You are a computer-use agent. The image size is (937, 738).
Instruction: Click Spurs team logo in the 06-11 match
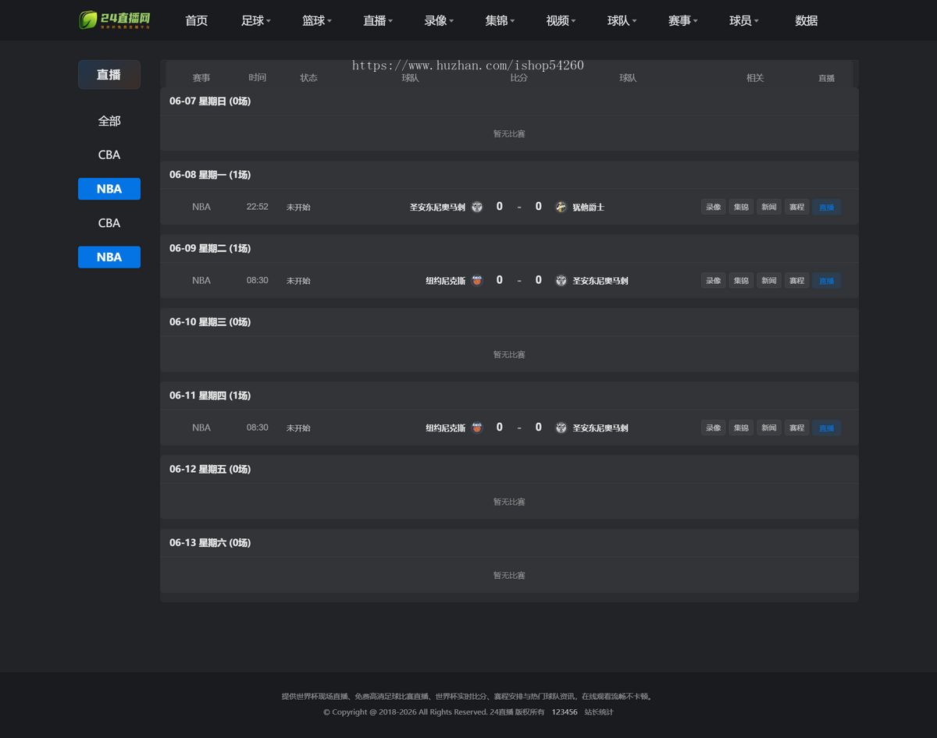coord(561,428)
